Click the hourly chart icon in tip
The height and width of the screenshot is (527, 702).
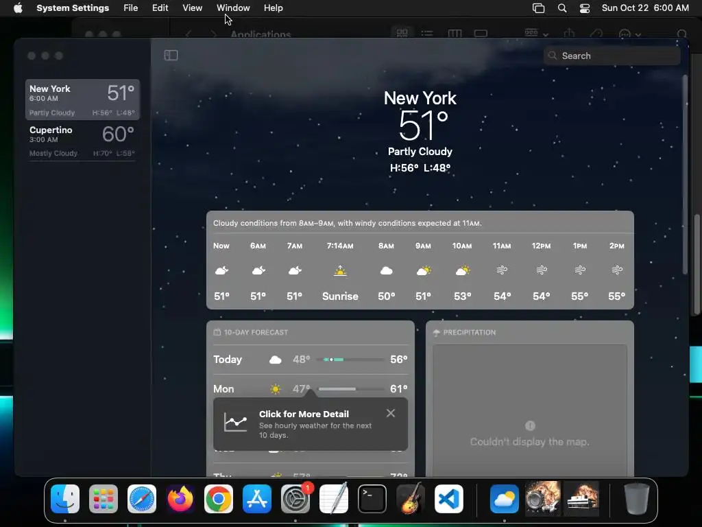point(236,422)
